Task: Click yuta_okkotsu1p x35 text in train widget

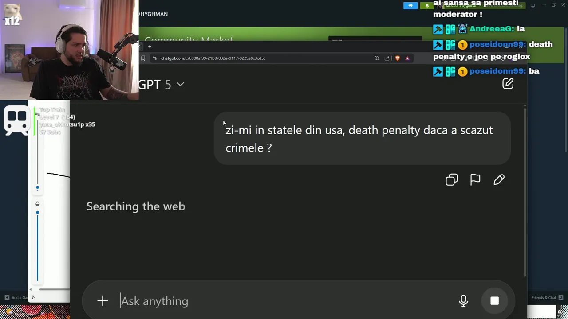Action: click(x=67, y=124)
